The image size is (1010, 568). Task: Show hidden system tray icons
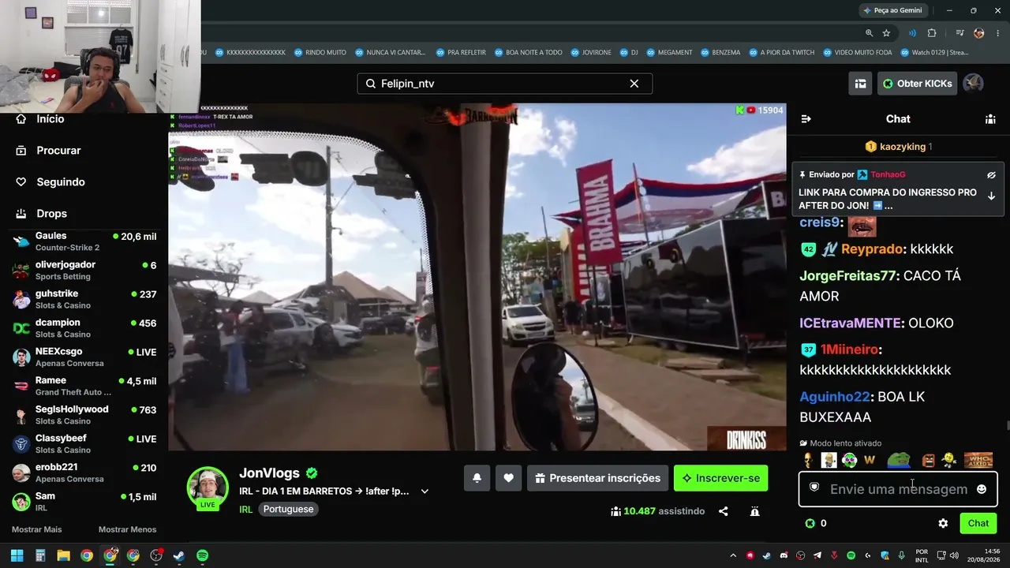point(733,555)
